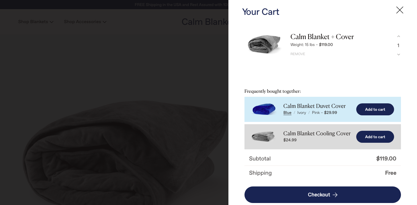417x205 pixels.
Task: Click the gray Calm Blanket cart thumbnail
Action: tap(264, 44)
